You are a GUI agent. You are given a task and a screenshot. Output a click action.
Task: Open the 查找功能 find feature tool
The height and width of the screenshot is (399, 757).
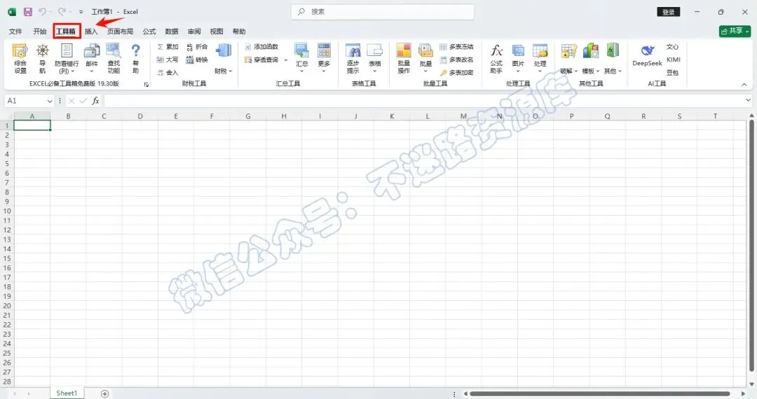pos(114,58)
